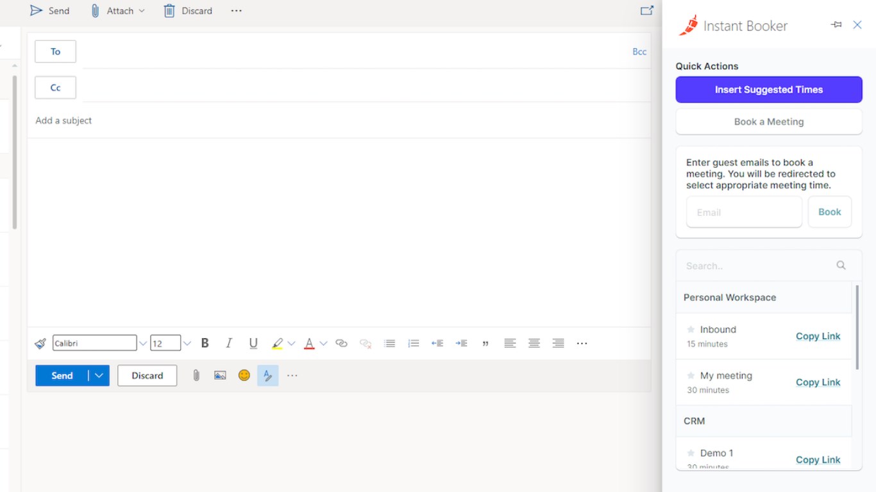The height and width of the screenshot is (492, 876).
Task: Open more actions ellipsis in top toolbar
Action: (x=237, y=11)
